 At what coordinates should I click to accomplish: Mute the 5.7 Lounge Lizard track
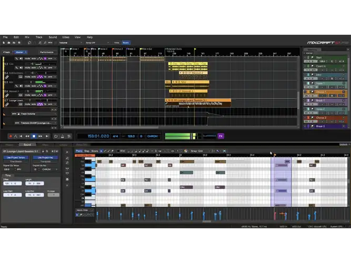27,104
